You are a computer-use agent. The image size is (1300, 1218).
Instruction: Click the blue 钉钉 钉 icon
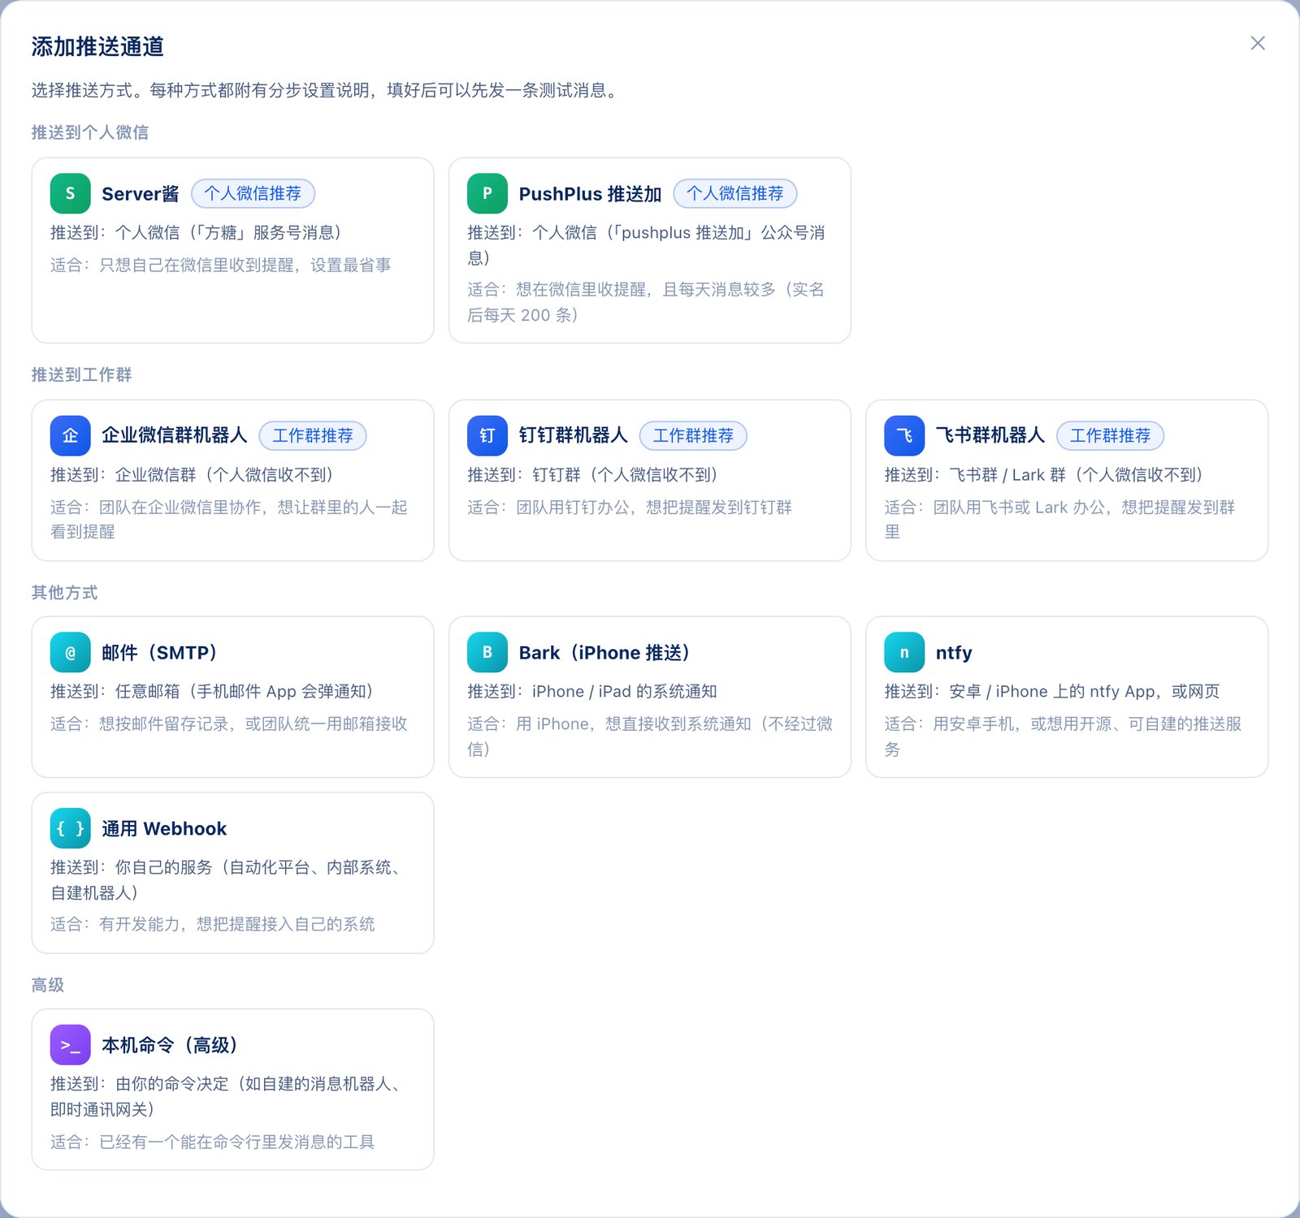[487, 435]
